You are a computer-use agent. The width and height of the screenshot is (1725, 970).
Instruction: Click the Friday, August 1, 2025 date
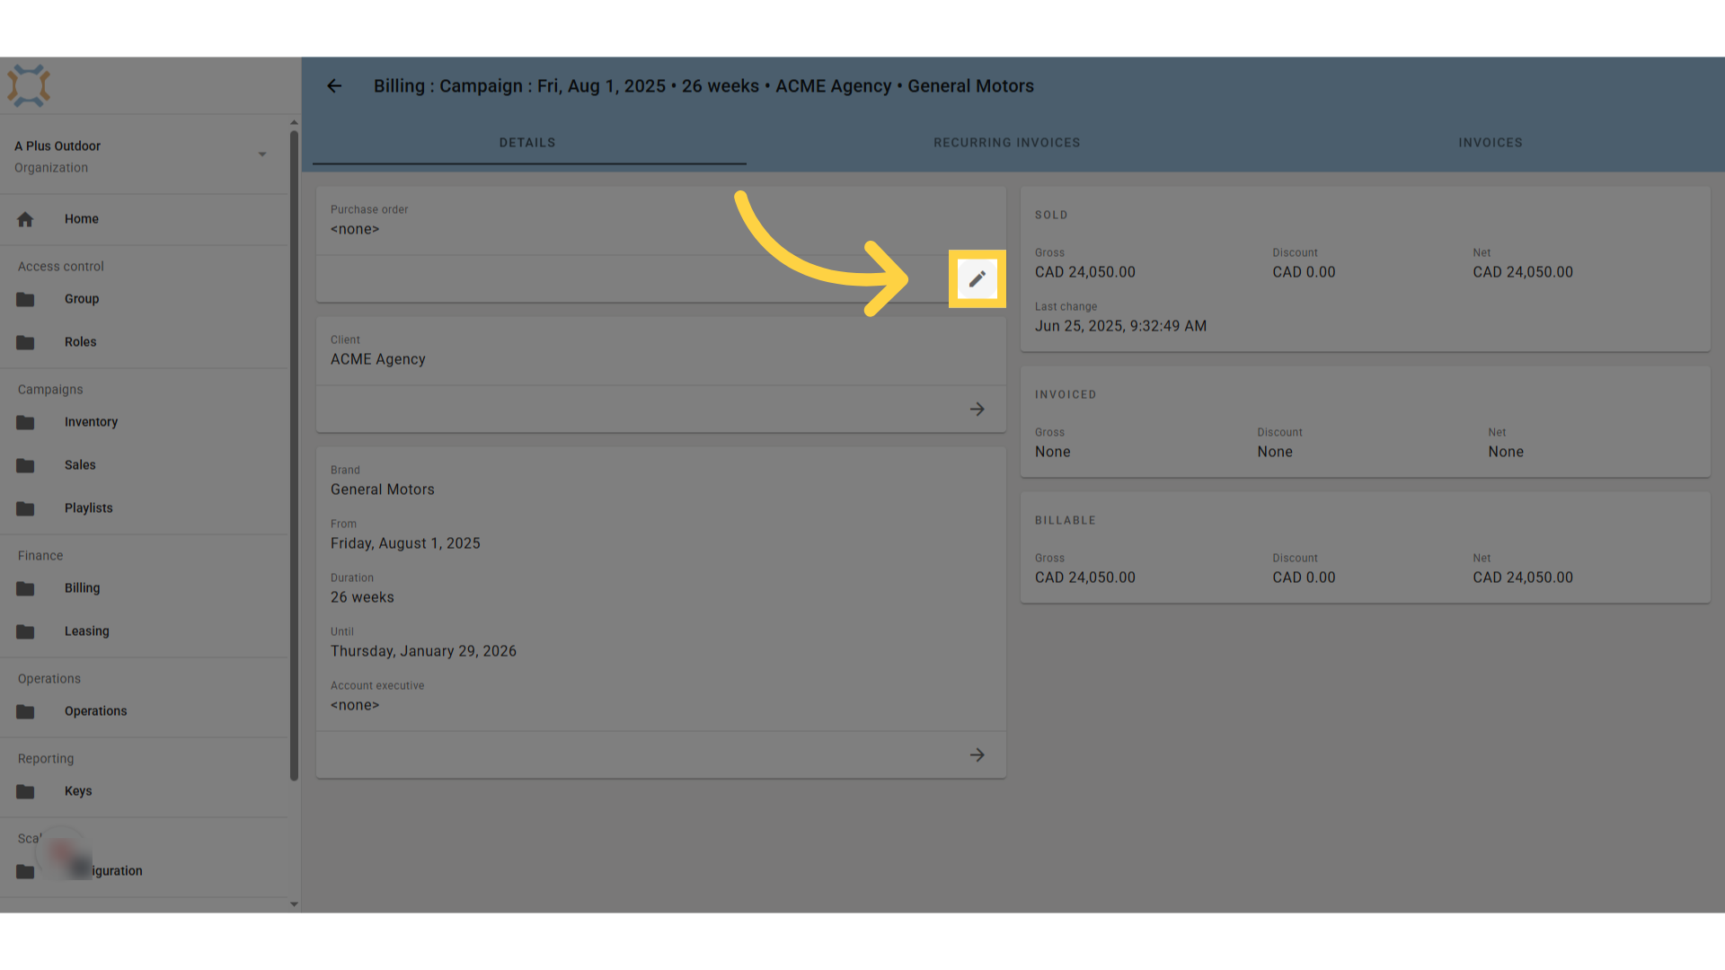click(405, 543)
